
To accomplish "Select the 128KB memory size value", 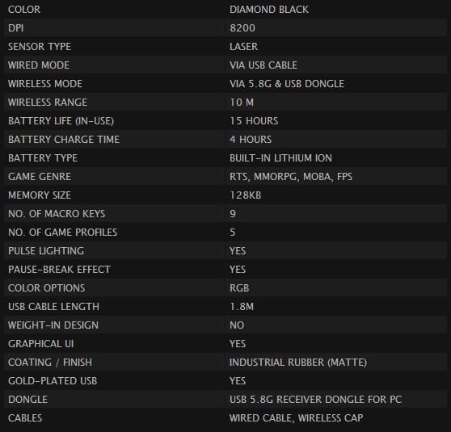I will pos(246,195).
